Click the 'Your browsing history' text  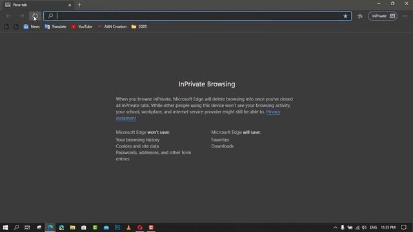(137, 140)
